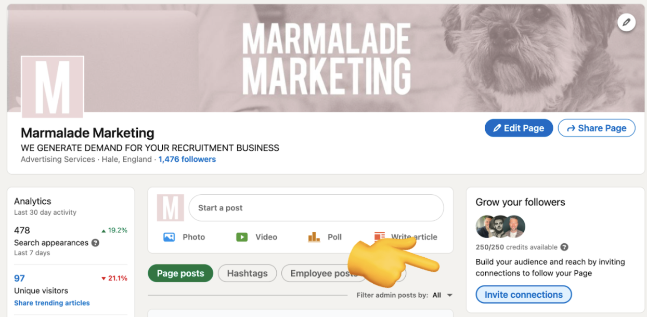Image resolution: width=647 pixels, height=317 pixels.
Task: Click the Write article icon
Action: (380, 236)
